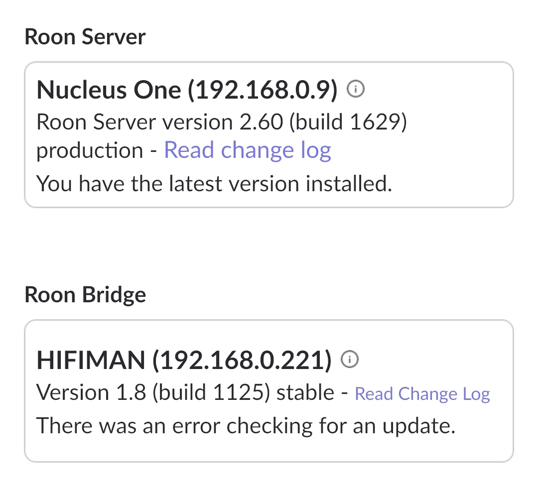538x498 pixels.
Task: Click the "Roon Bridge" section heading
Action: click(x=85, y=295)
